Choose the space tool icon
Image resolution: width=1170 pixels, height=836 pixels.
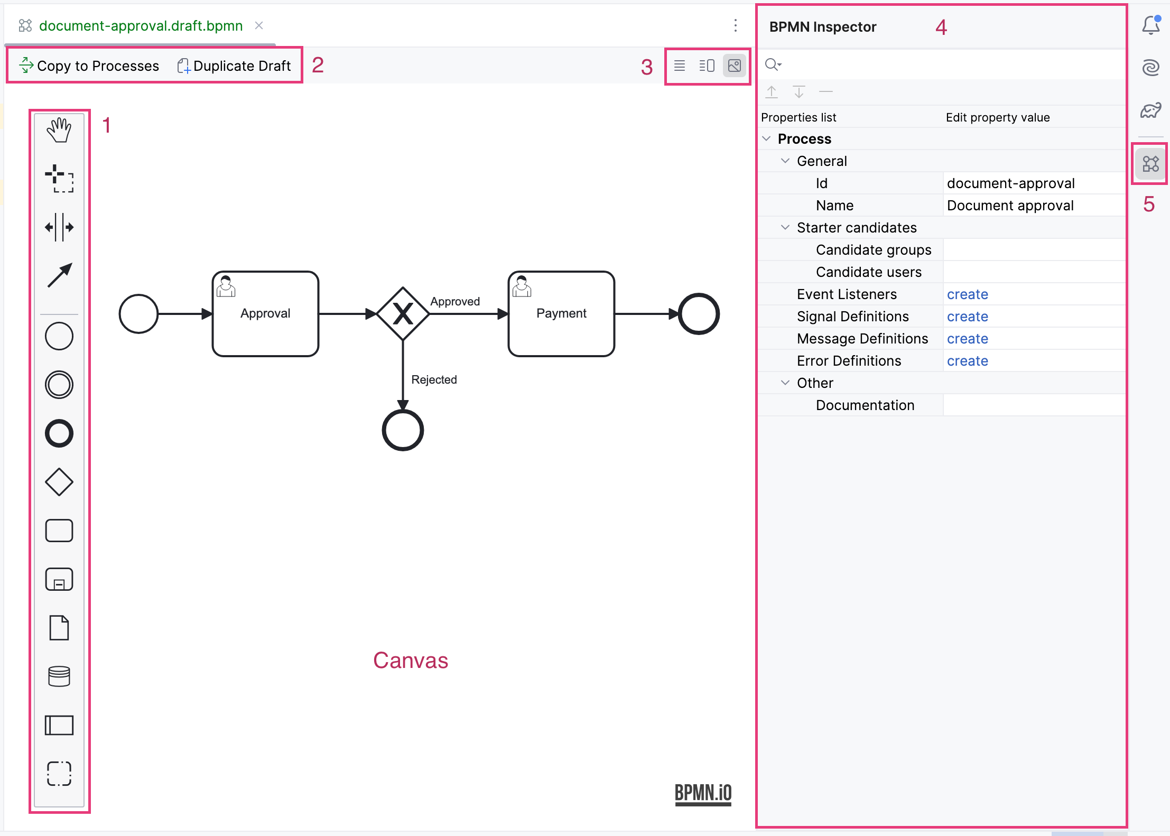pyautogui.click(x=59, y=227)
